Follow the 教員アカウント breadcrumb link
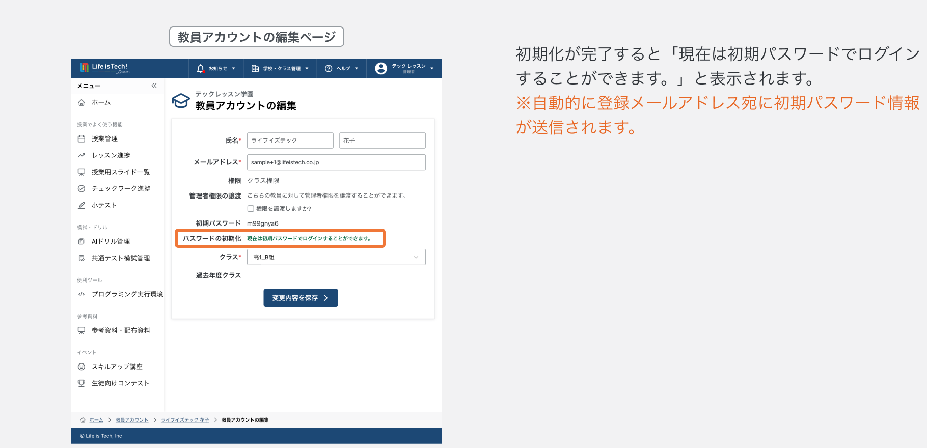Screen dimensions: 927x448 (132, 420)
